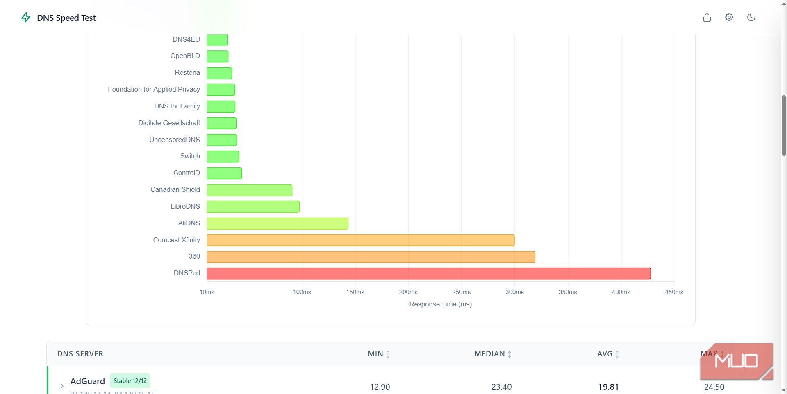Click the AliDNS bar in the chart
Image resolution: width=787 pixels, height=394 pixels.
click(277, 223)
